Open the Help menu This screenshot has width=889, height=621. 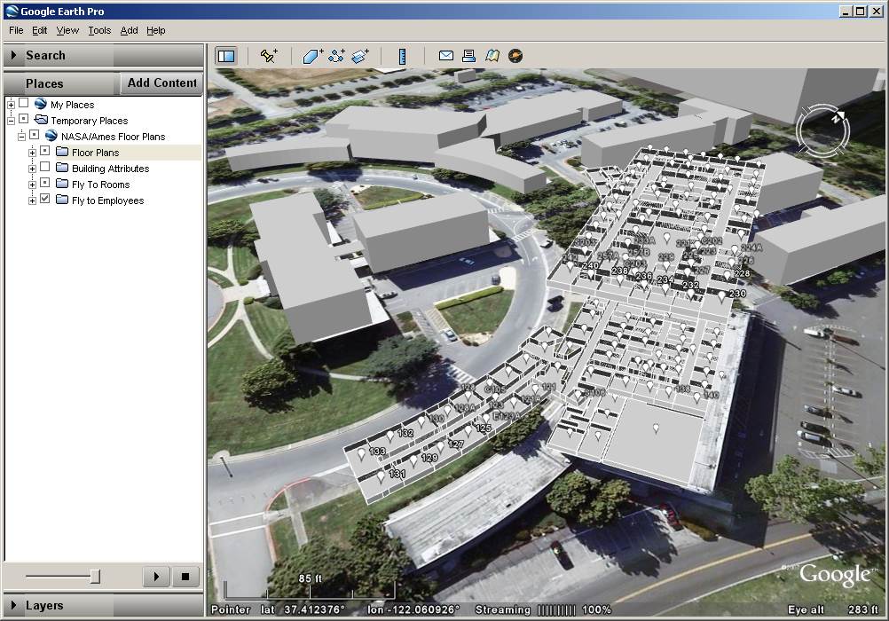(x=156, y=31)
